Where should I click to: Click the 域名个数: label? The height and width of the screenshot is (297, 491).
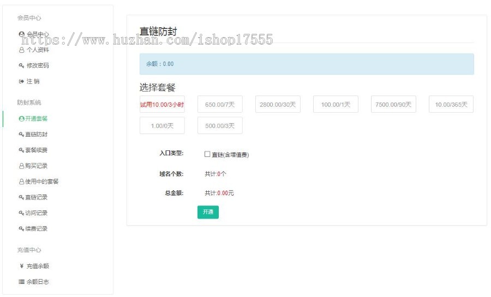(x=171, y=174)
